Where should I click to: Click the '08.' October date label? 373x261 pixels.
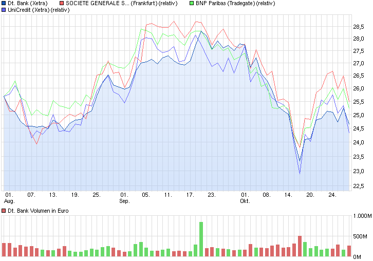(x=267, y=195)
